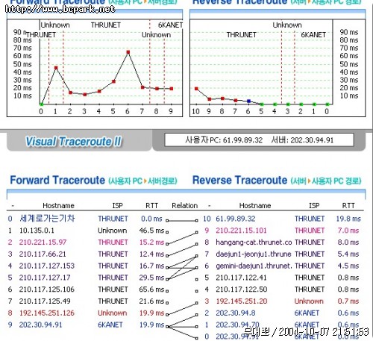Select host 10.135.0.1 in the forward table
This screenshot has width=373, height=341.
(37, 231)
